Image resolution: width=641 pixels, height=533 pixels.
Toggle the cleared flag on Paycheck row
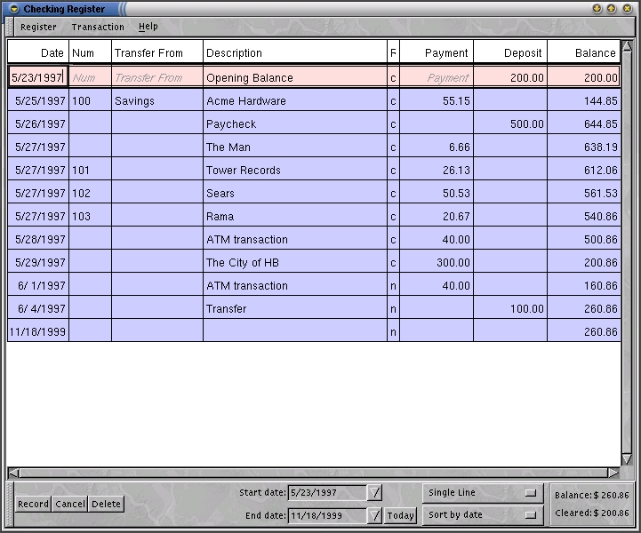(x=393, y=124)
